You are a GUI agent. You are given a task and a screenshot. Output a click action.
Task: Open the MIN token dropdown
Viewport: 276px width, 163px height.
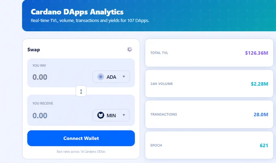(x=111, y=115)
